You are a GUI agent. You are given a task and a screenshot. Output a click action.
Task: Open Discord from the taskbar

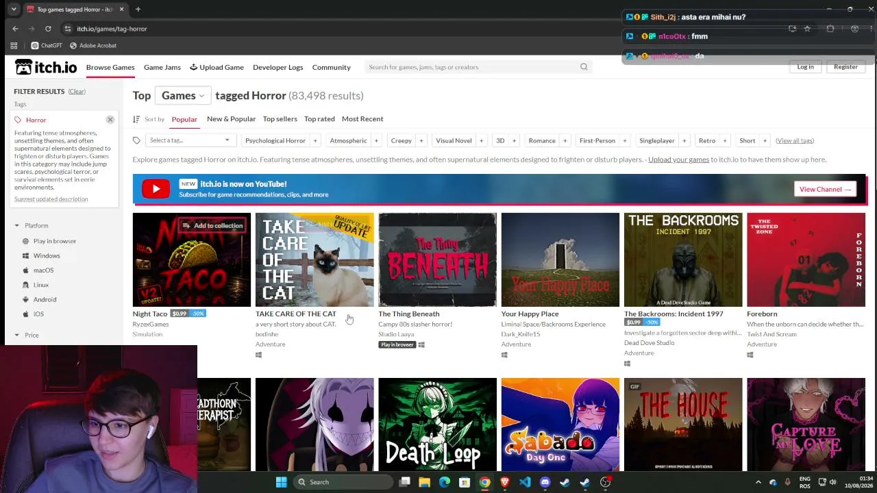tap(545, 482)
